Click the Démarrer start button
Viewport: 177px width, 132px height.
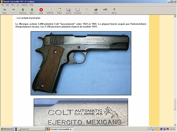click(7, 129)
